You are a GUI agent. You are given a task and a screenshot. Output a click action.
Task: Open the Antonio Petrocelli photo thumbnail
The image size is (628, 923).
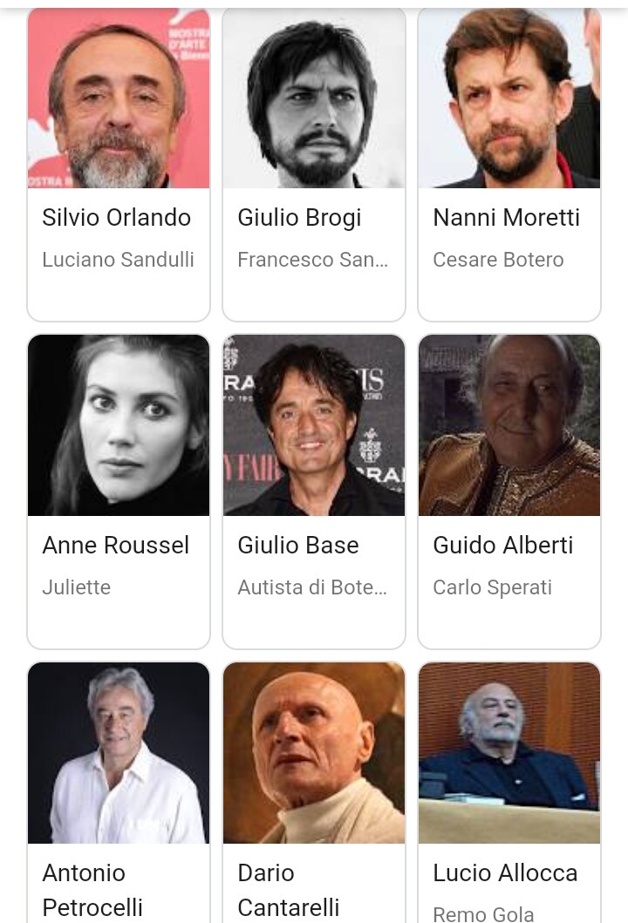pos(119,753)
